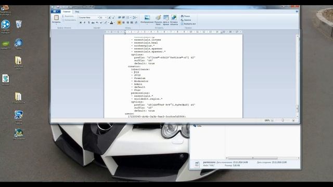Click the '- essentials.heal' line
Image resolution: width=333 pixels, height=187 pixels.
tap(145, 43)
